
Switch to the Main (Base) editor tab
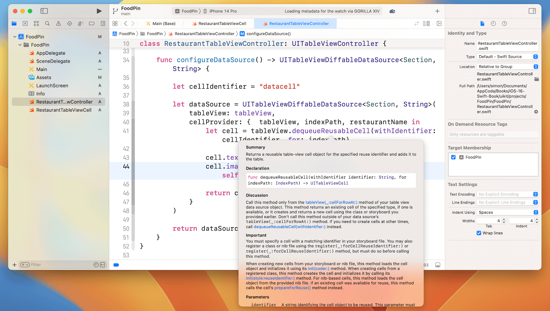[161, 23]
